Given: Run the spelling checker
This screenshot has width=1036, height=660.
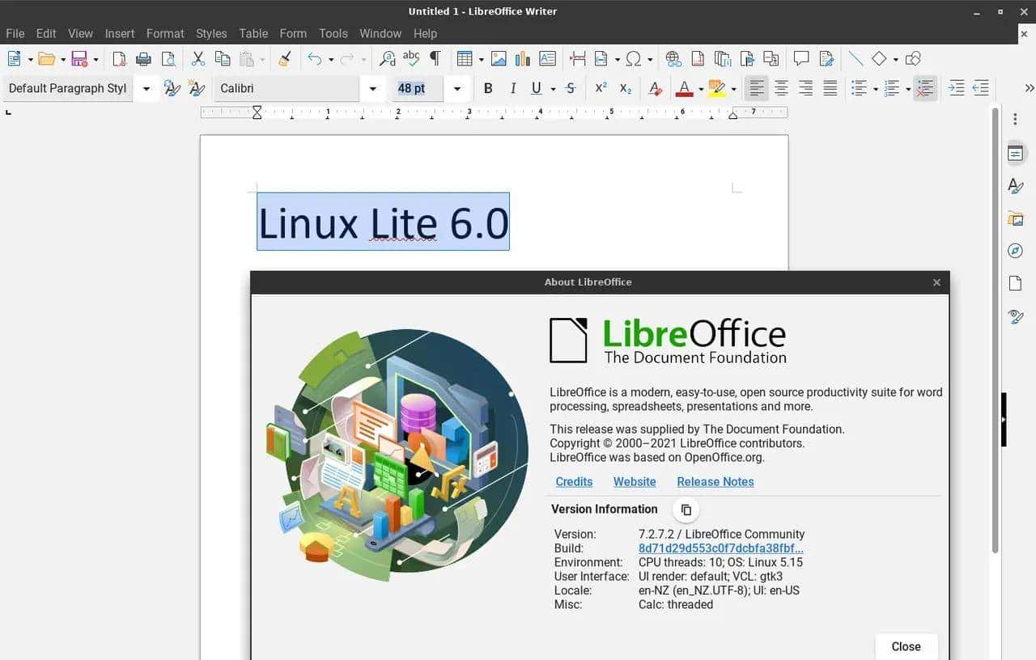Looking at the screenshot, I should pos(410,58).
